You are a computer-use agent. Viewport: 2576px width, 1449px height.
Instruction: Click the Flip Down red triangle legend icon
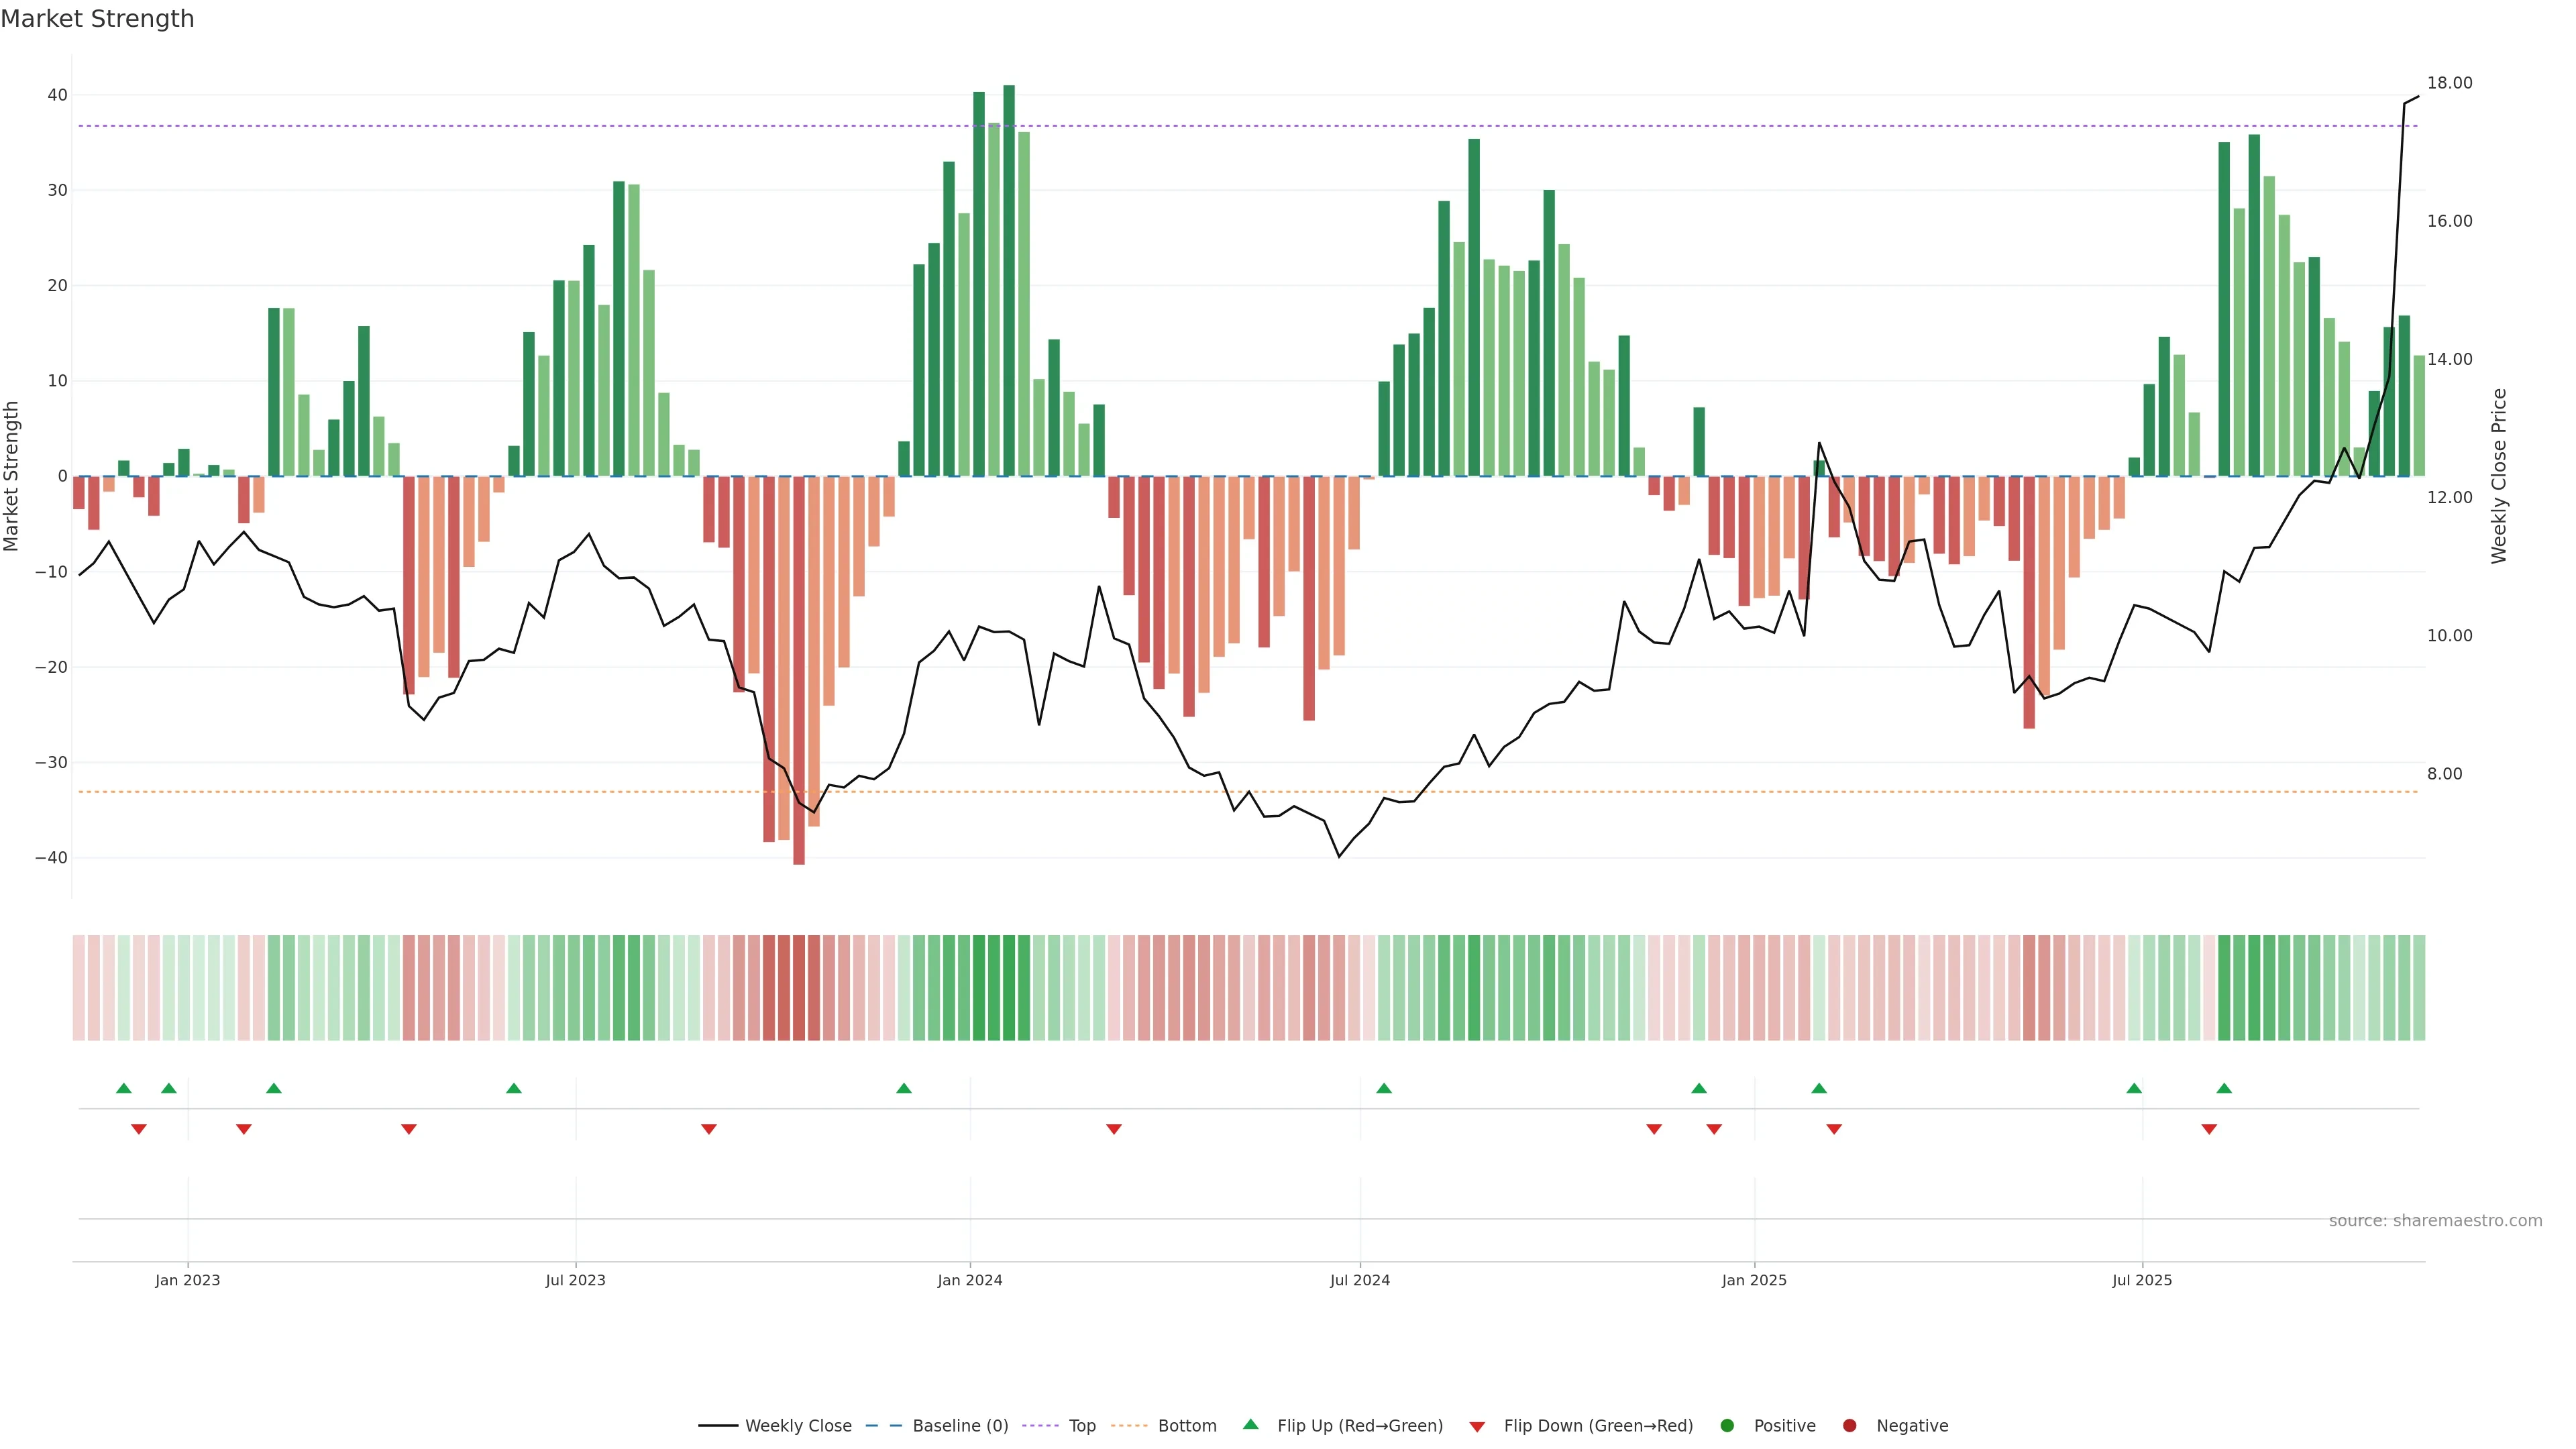(1477, 1426)
